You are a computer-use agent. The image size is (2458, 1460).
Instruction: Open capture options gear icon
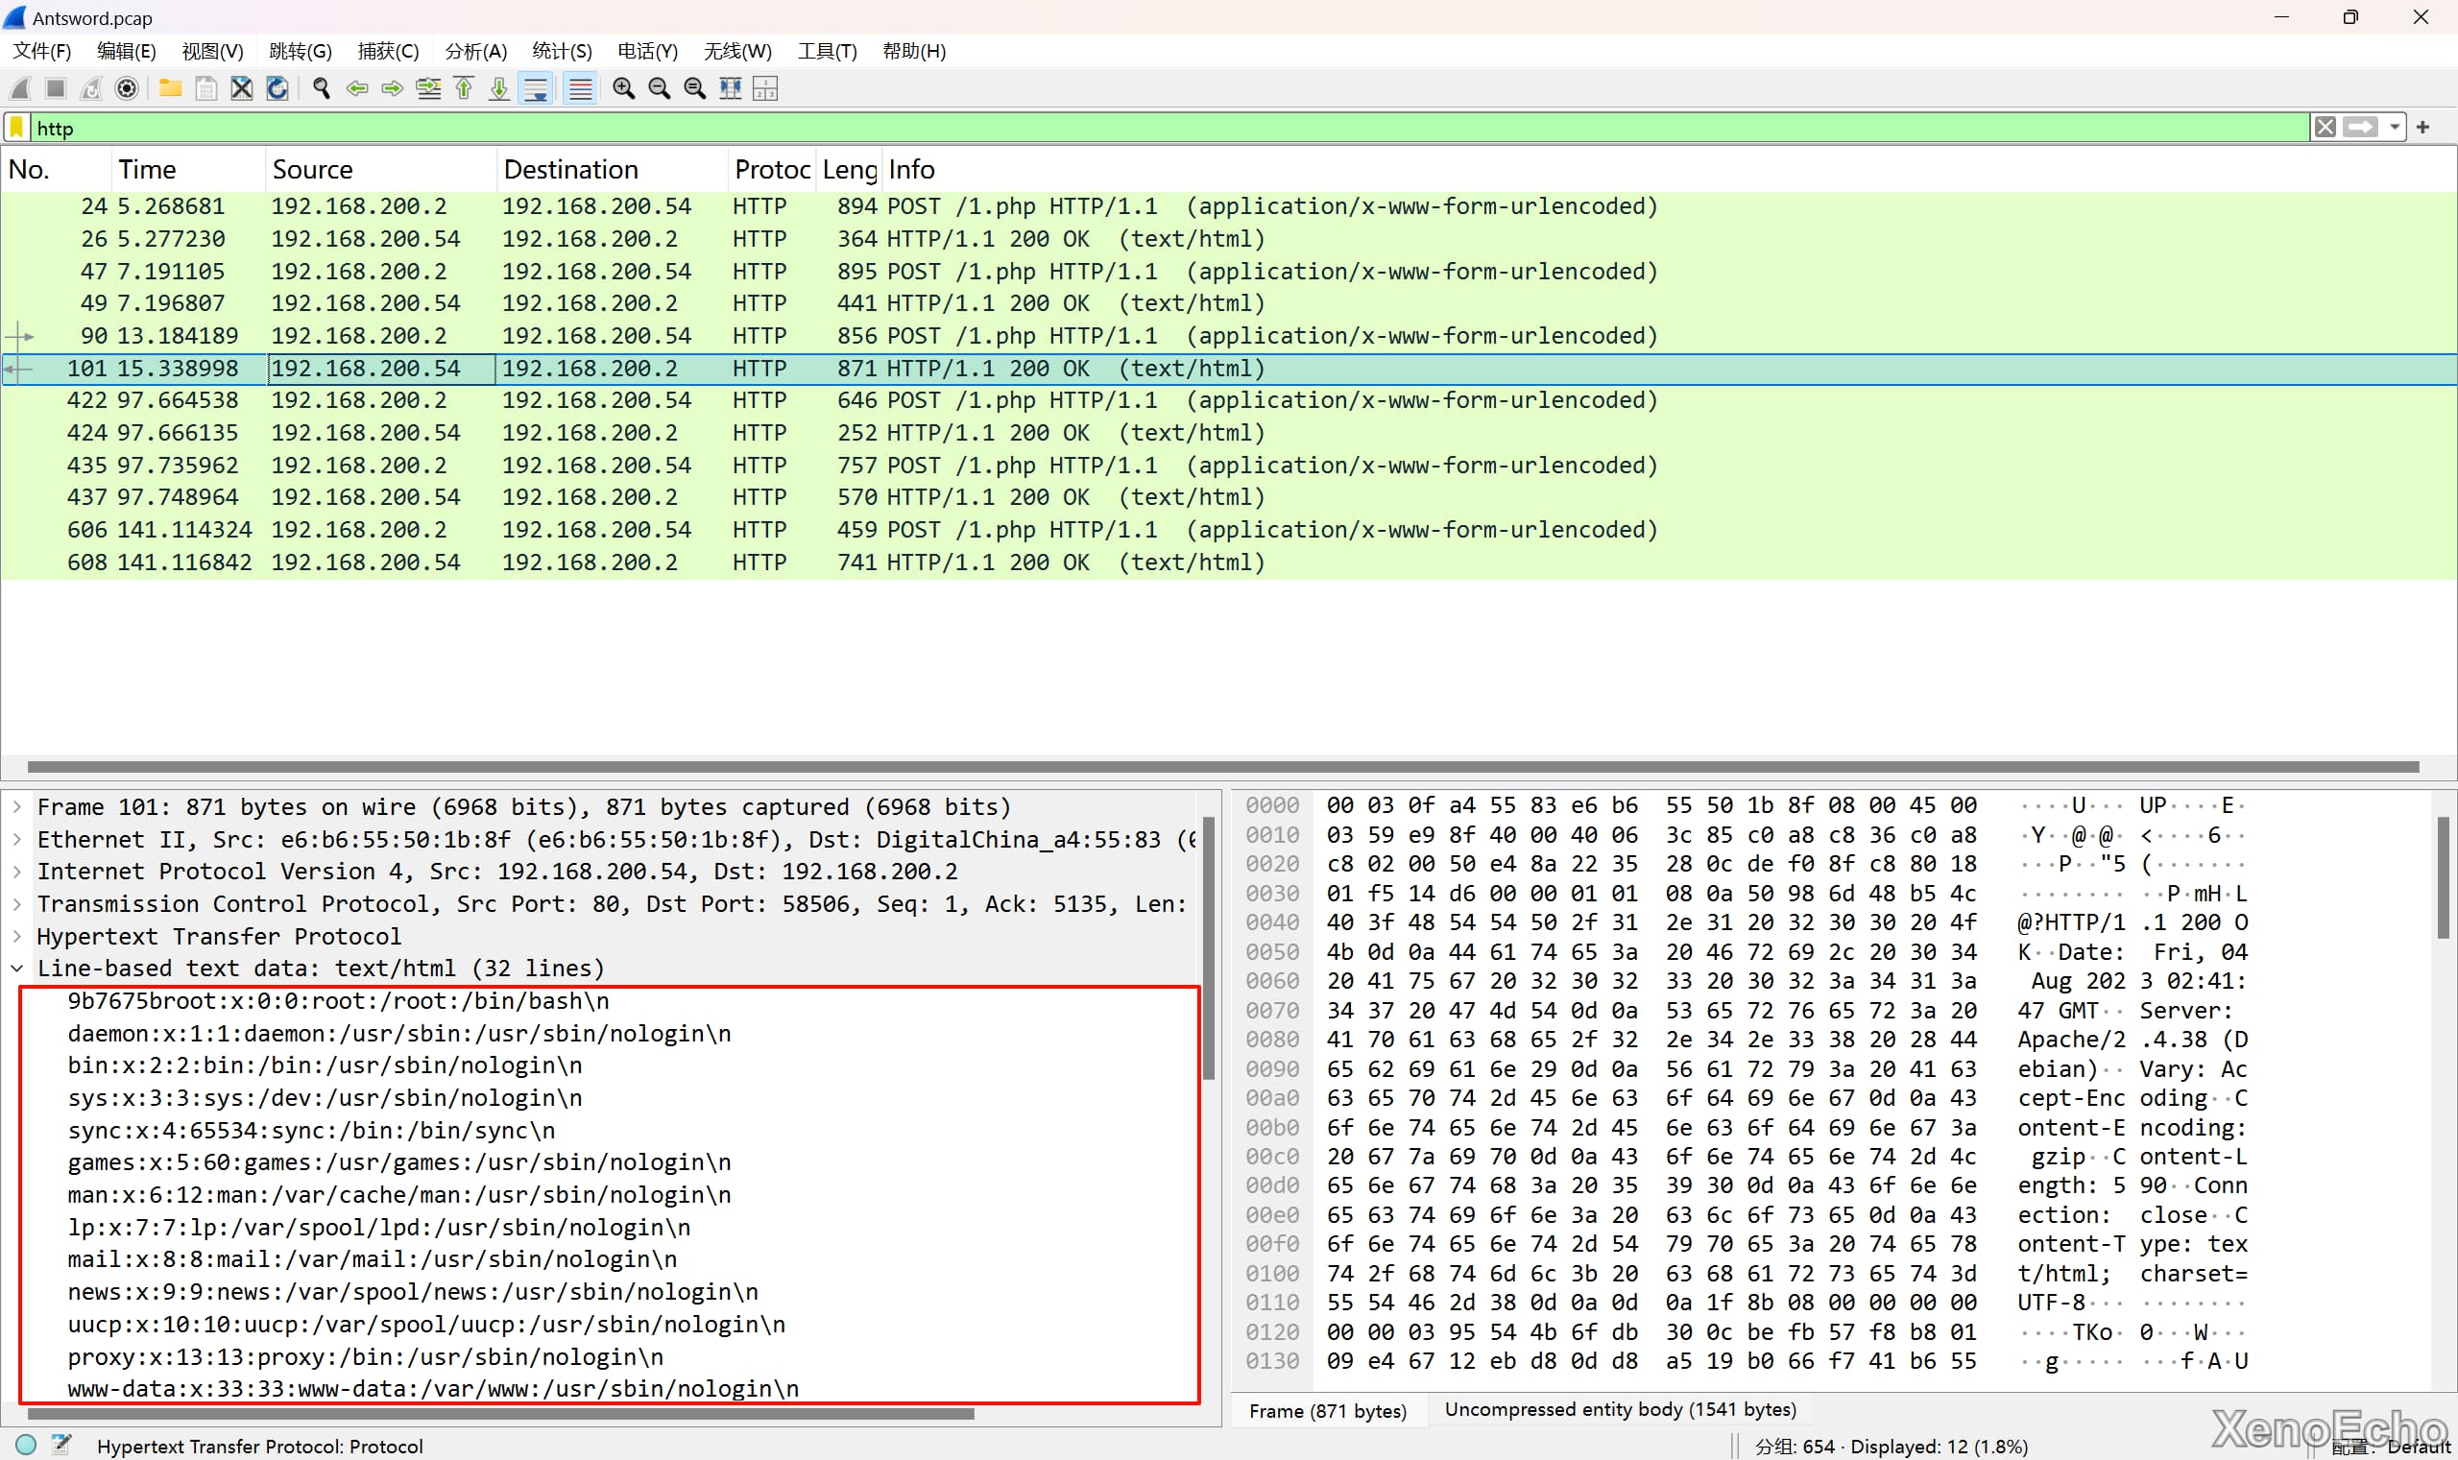tap(126, 89)
